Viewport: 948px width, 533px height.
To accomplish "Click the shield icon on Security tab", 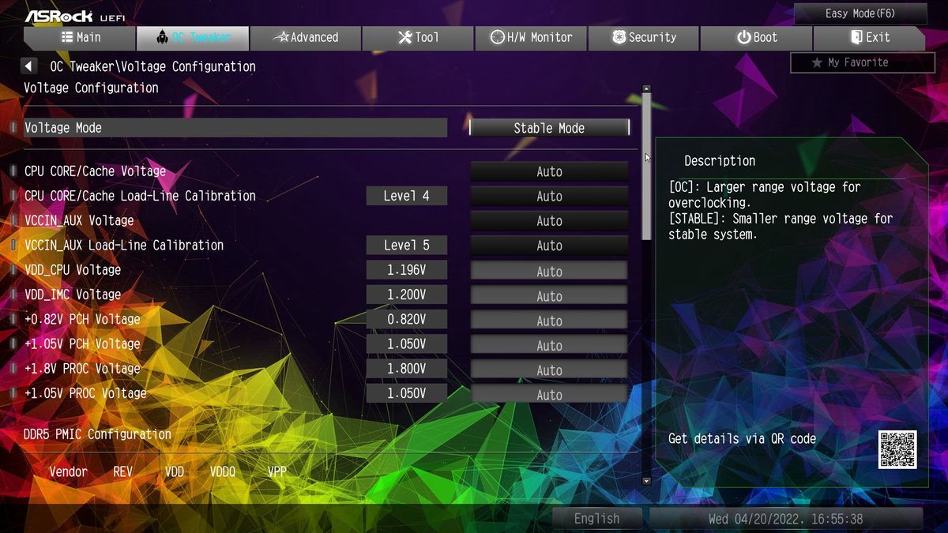I will tap(619, 37).
